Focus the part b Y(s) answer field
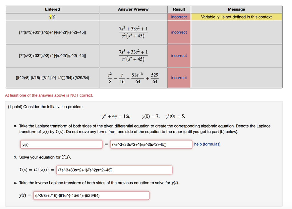Screen dimensions: 292x209 (114, 170)
